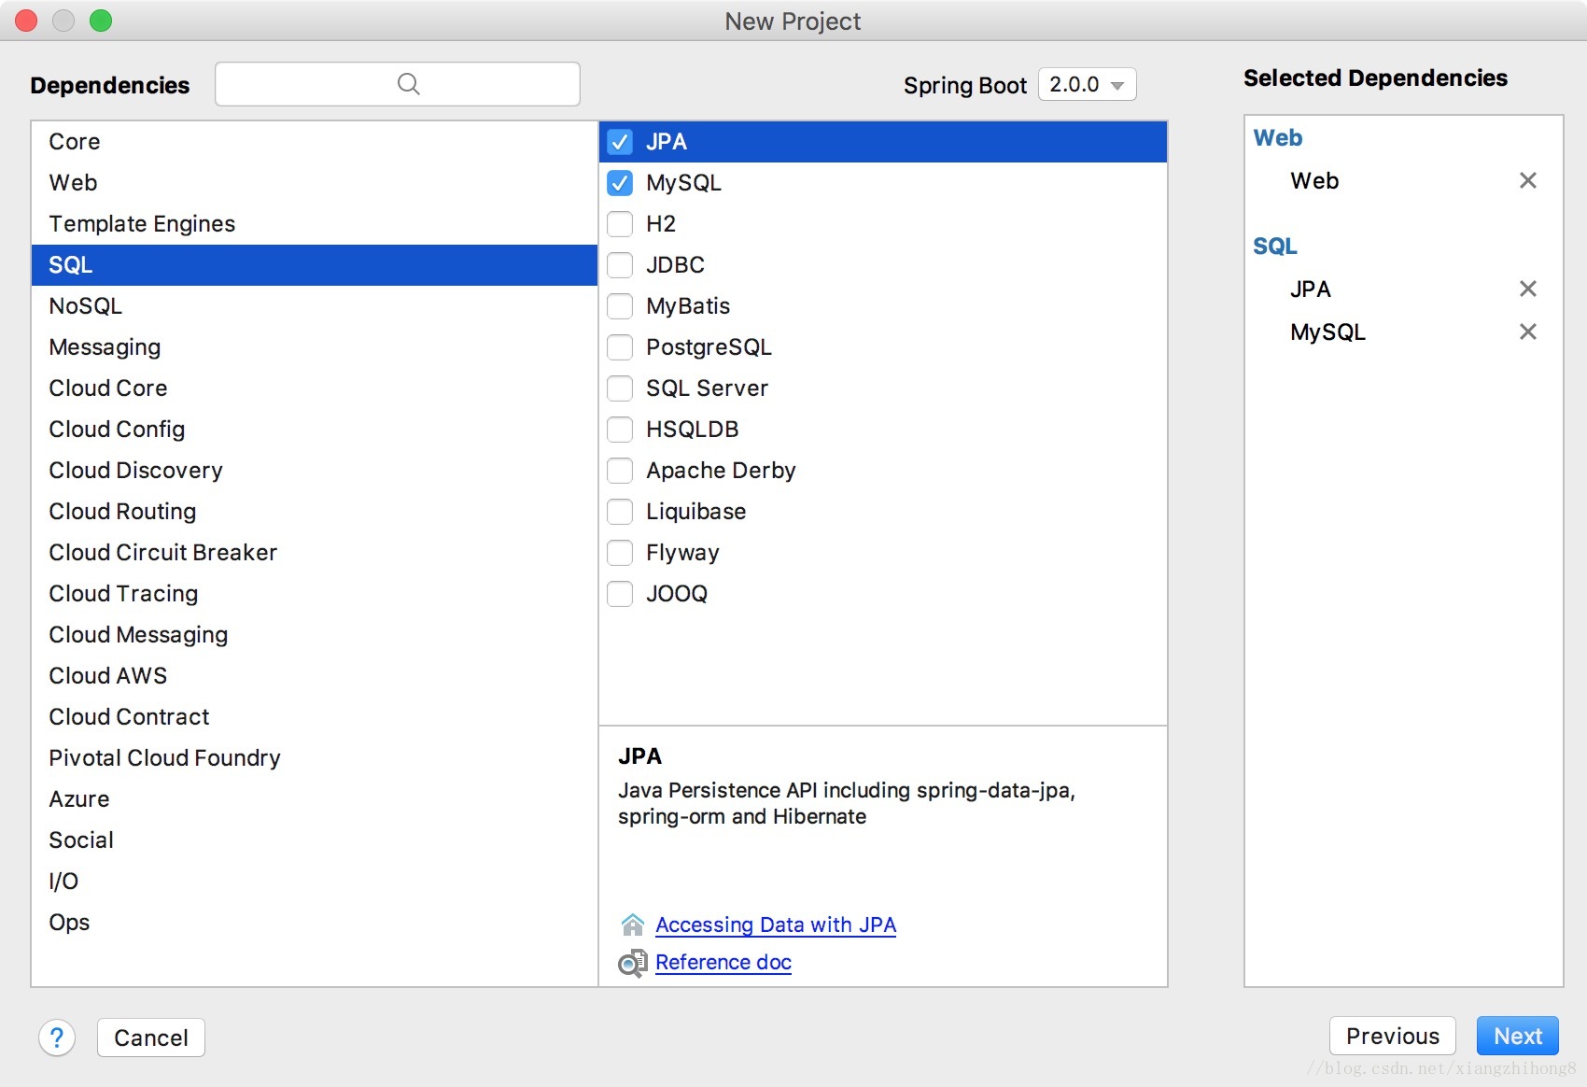Enable the JDBC checkbox

click(620, 265)
